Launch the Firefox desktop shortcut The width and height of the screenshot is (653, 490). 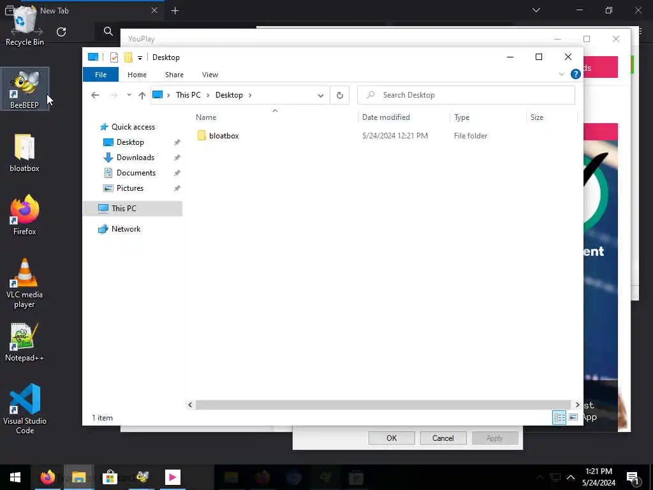pos(25,216)
